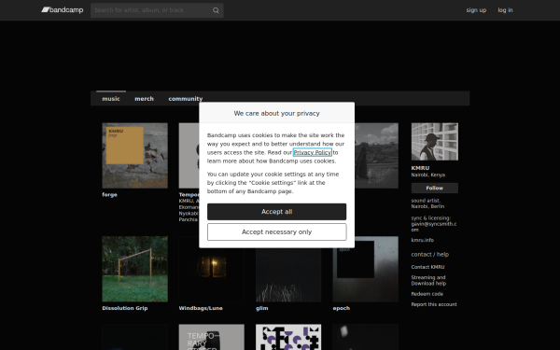560x350 pixels.
Task: Click the We care about your privacy heading
Action: point(277,113)
